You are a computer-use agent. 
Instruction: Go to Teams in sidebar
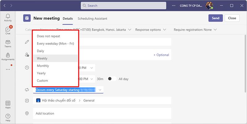click(8, 43)
